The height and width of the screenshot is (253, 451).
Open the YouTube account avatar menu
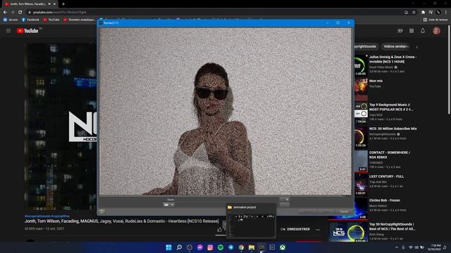click(436, 31)
